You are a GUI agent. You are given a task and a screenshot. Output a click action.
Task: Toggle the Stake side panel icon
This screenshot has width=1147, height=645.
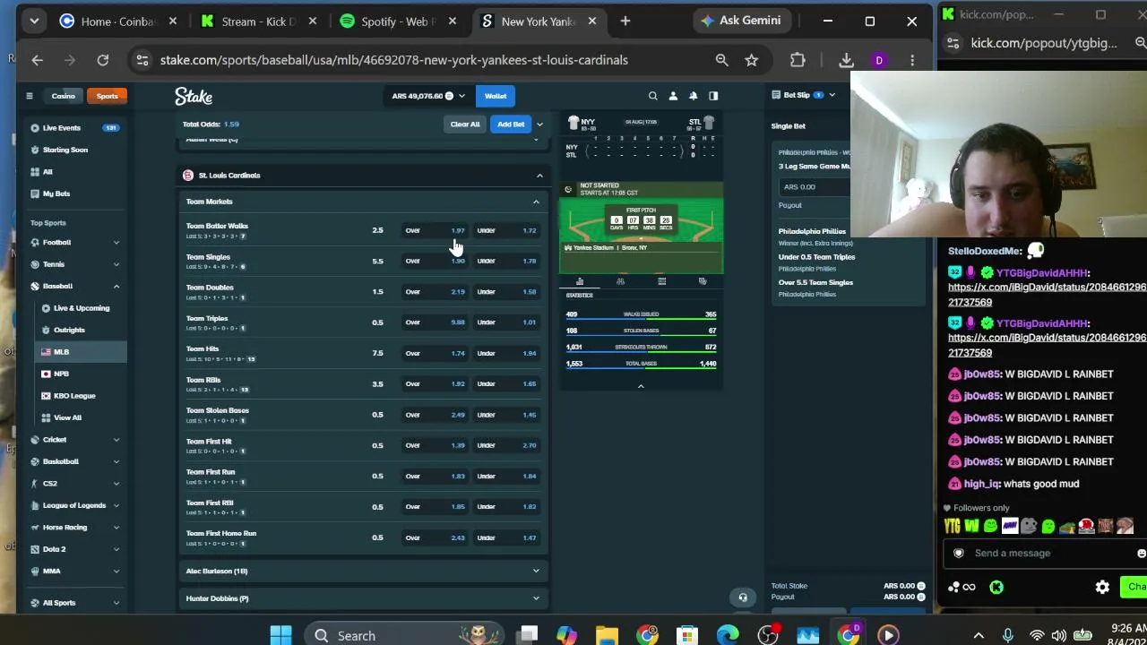[713, 96]
